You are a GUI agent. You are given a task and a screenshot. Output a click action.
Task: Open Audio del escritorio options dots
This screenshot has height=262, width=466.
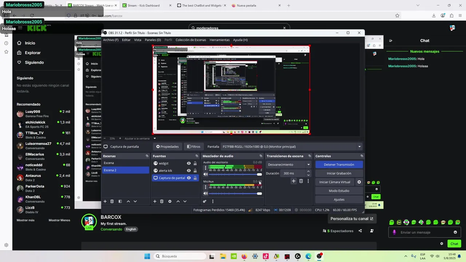(205, 168)
